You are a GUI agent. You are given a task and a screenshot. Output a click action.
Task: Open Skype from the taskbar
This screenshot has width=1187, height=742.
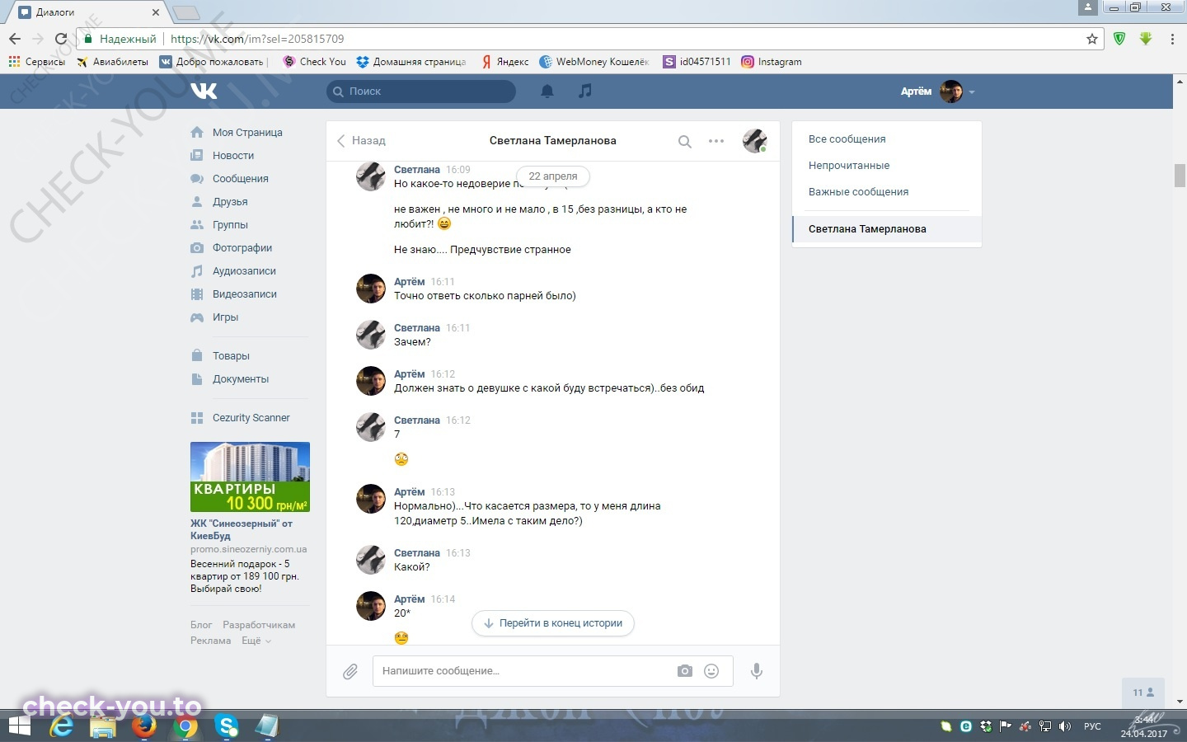pyautogui.click(x=227, y=726)
